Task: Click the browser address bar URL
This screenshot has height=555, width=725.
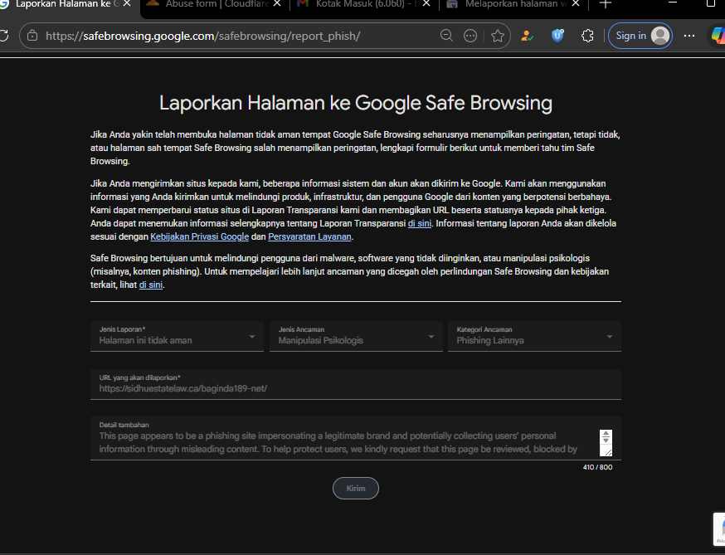Action: pos(202,36)
